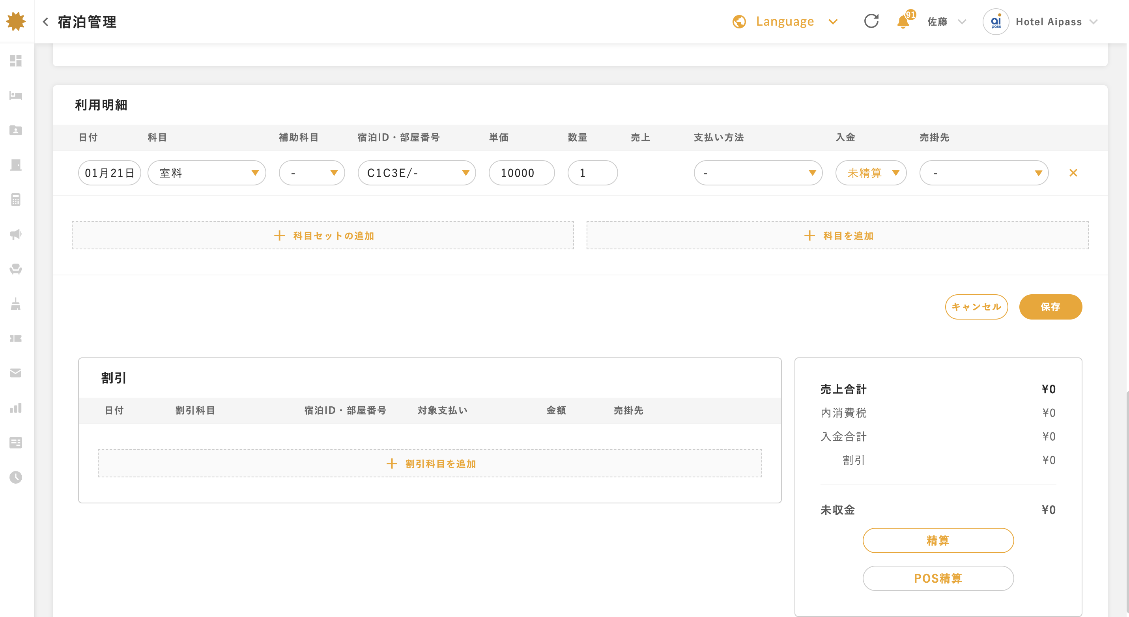This screenshot has height=617, width=1129.
Task: Expand the 佐藤 user menu
Action: pos(947,21)
